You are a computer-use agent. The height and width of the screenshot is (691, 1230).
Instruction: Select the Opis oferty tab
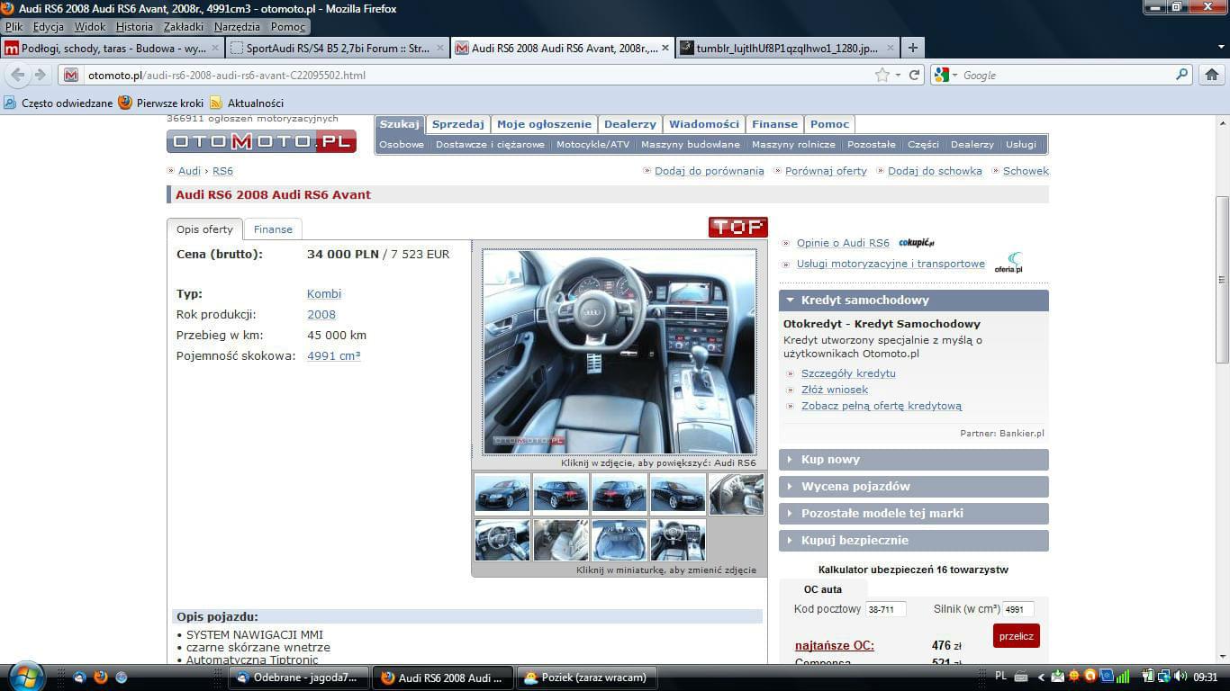tap(204, 229)
